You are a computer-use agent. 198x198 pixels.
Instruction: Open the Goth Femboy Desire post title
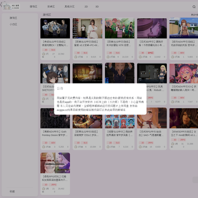pyautogui.click(x=55, y=133)
